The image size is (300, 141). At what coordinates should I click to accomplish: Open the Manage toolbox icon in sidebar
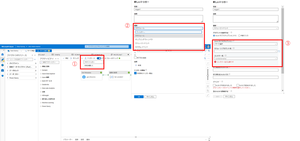point(2,70)
